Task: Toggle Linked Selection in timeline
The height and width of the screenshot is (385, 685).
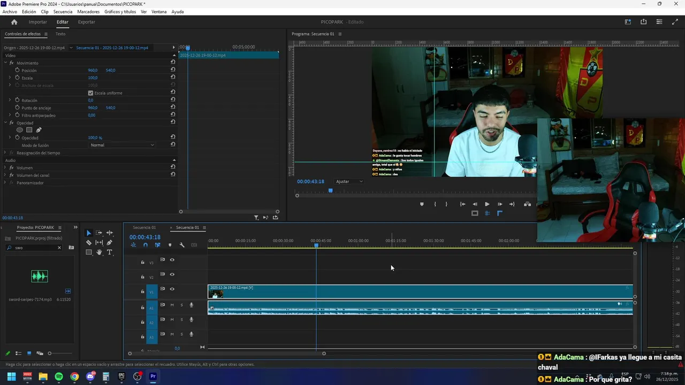Action: (157, 245)
